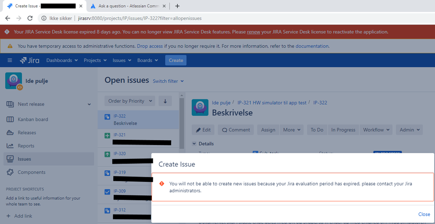Click the In Progress transition button
435x224 pixels.
(x=344, y=130)
